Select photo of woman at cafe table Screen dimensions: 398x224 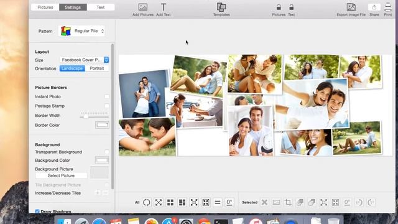195,112
